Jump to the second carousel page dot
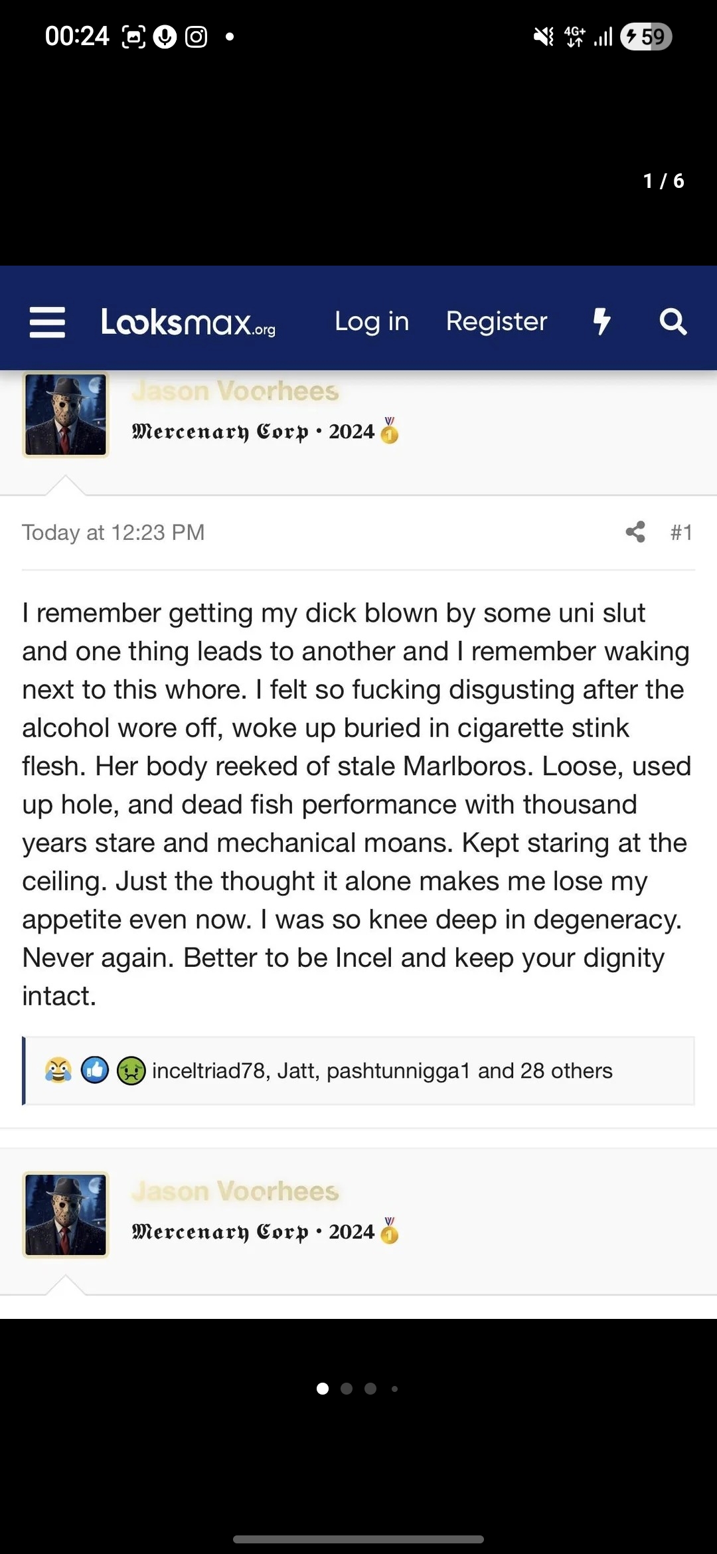 pos(347,1389)
